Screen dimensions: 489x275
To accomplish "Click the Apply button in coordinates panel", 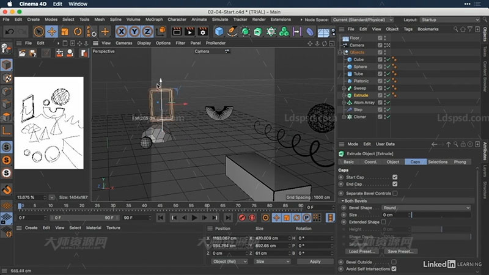I will (x=315, y=261).
